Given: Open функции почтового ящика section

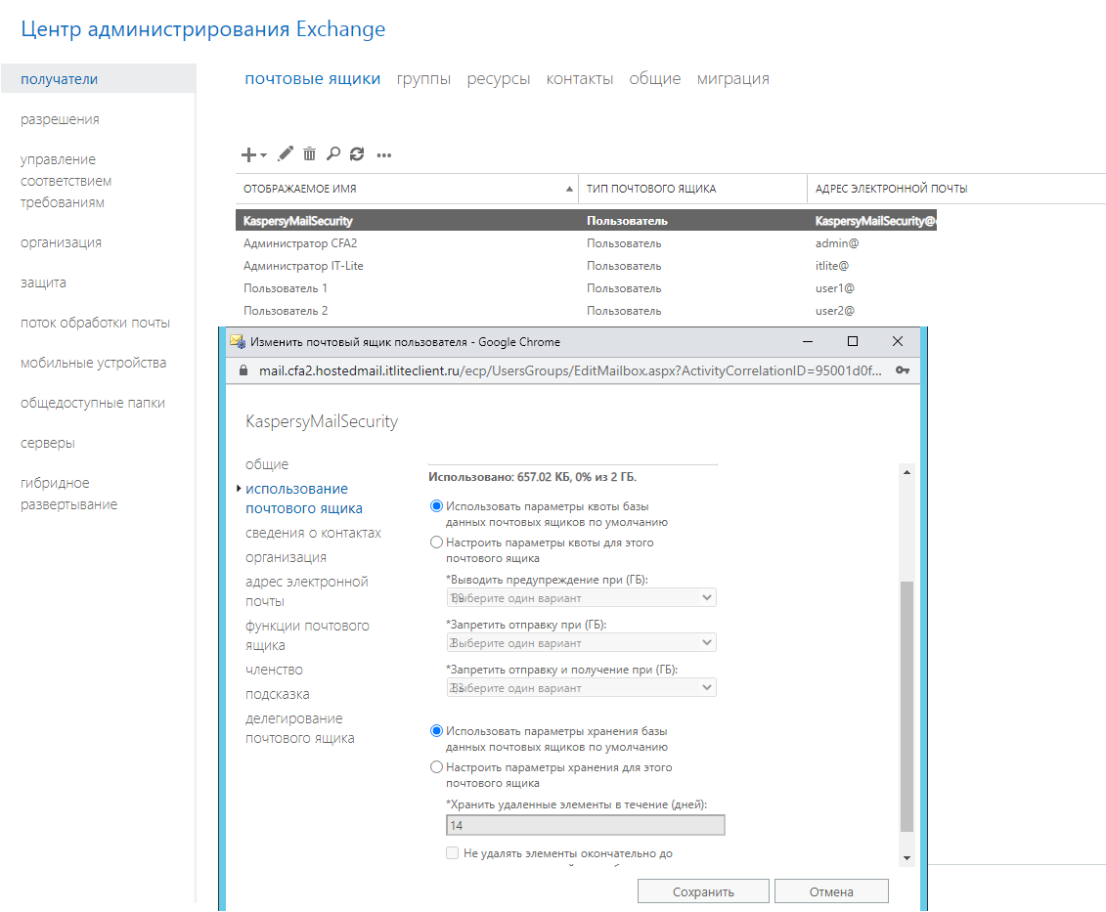Looking at the screenshot, I should click(307, 635).
